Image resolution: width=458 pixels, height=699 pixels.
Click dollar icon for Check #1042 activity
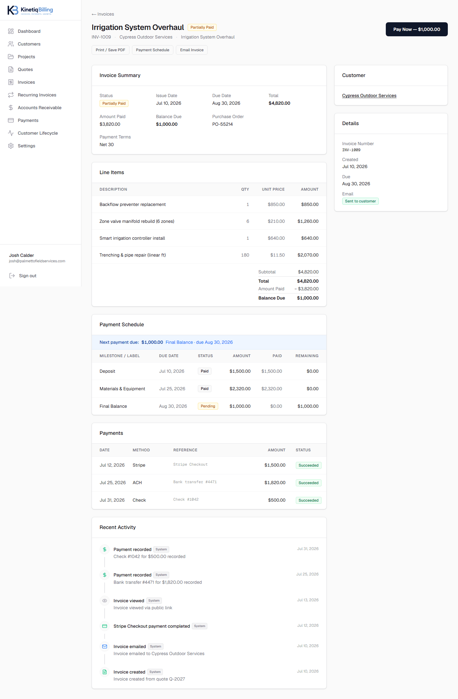click(x=105, y=549)
